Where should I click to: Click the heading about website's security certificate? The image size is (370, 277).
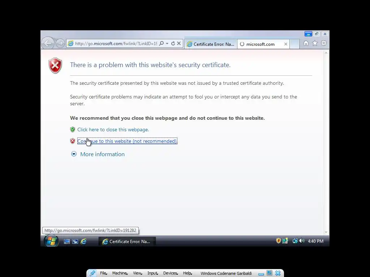(150, 65)
